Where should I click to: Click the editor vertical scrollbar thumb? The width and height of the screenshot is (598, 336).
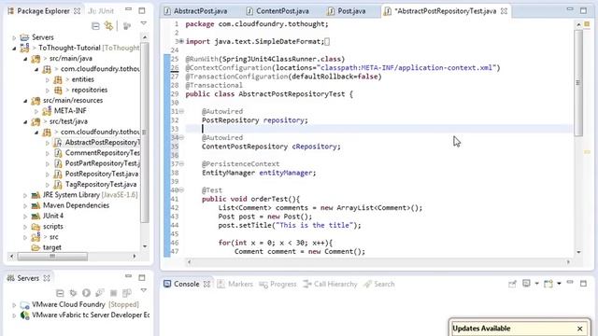pos(578,82)
